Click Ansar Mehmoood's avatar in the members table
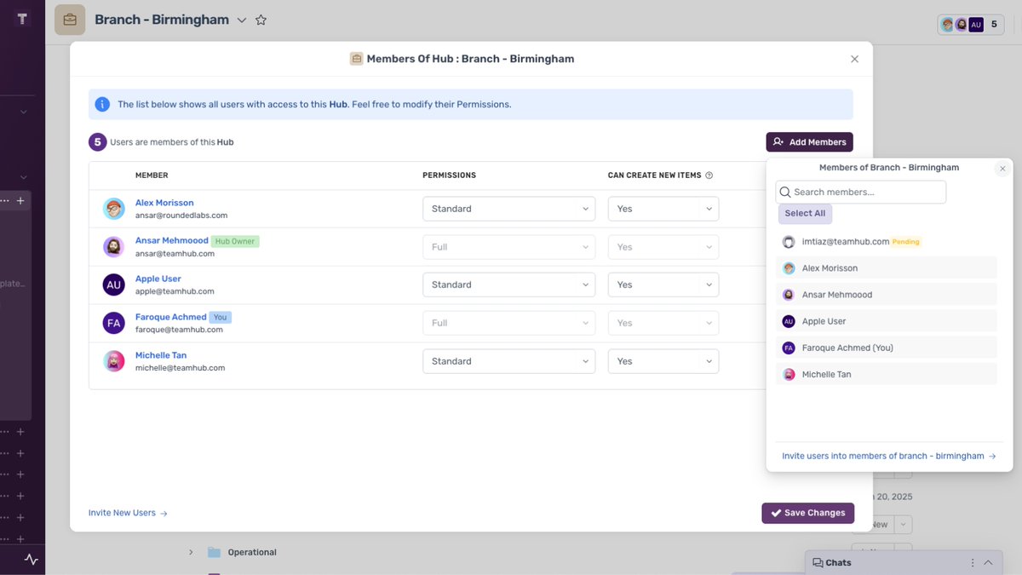 click(114, 247)
